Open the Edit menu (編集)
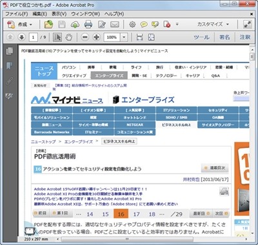 [40, 14]
